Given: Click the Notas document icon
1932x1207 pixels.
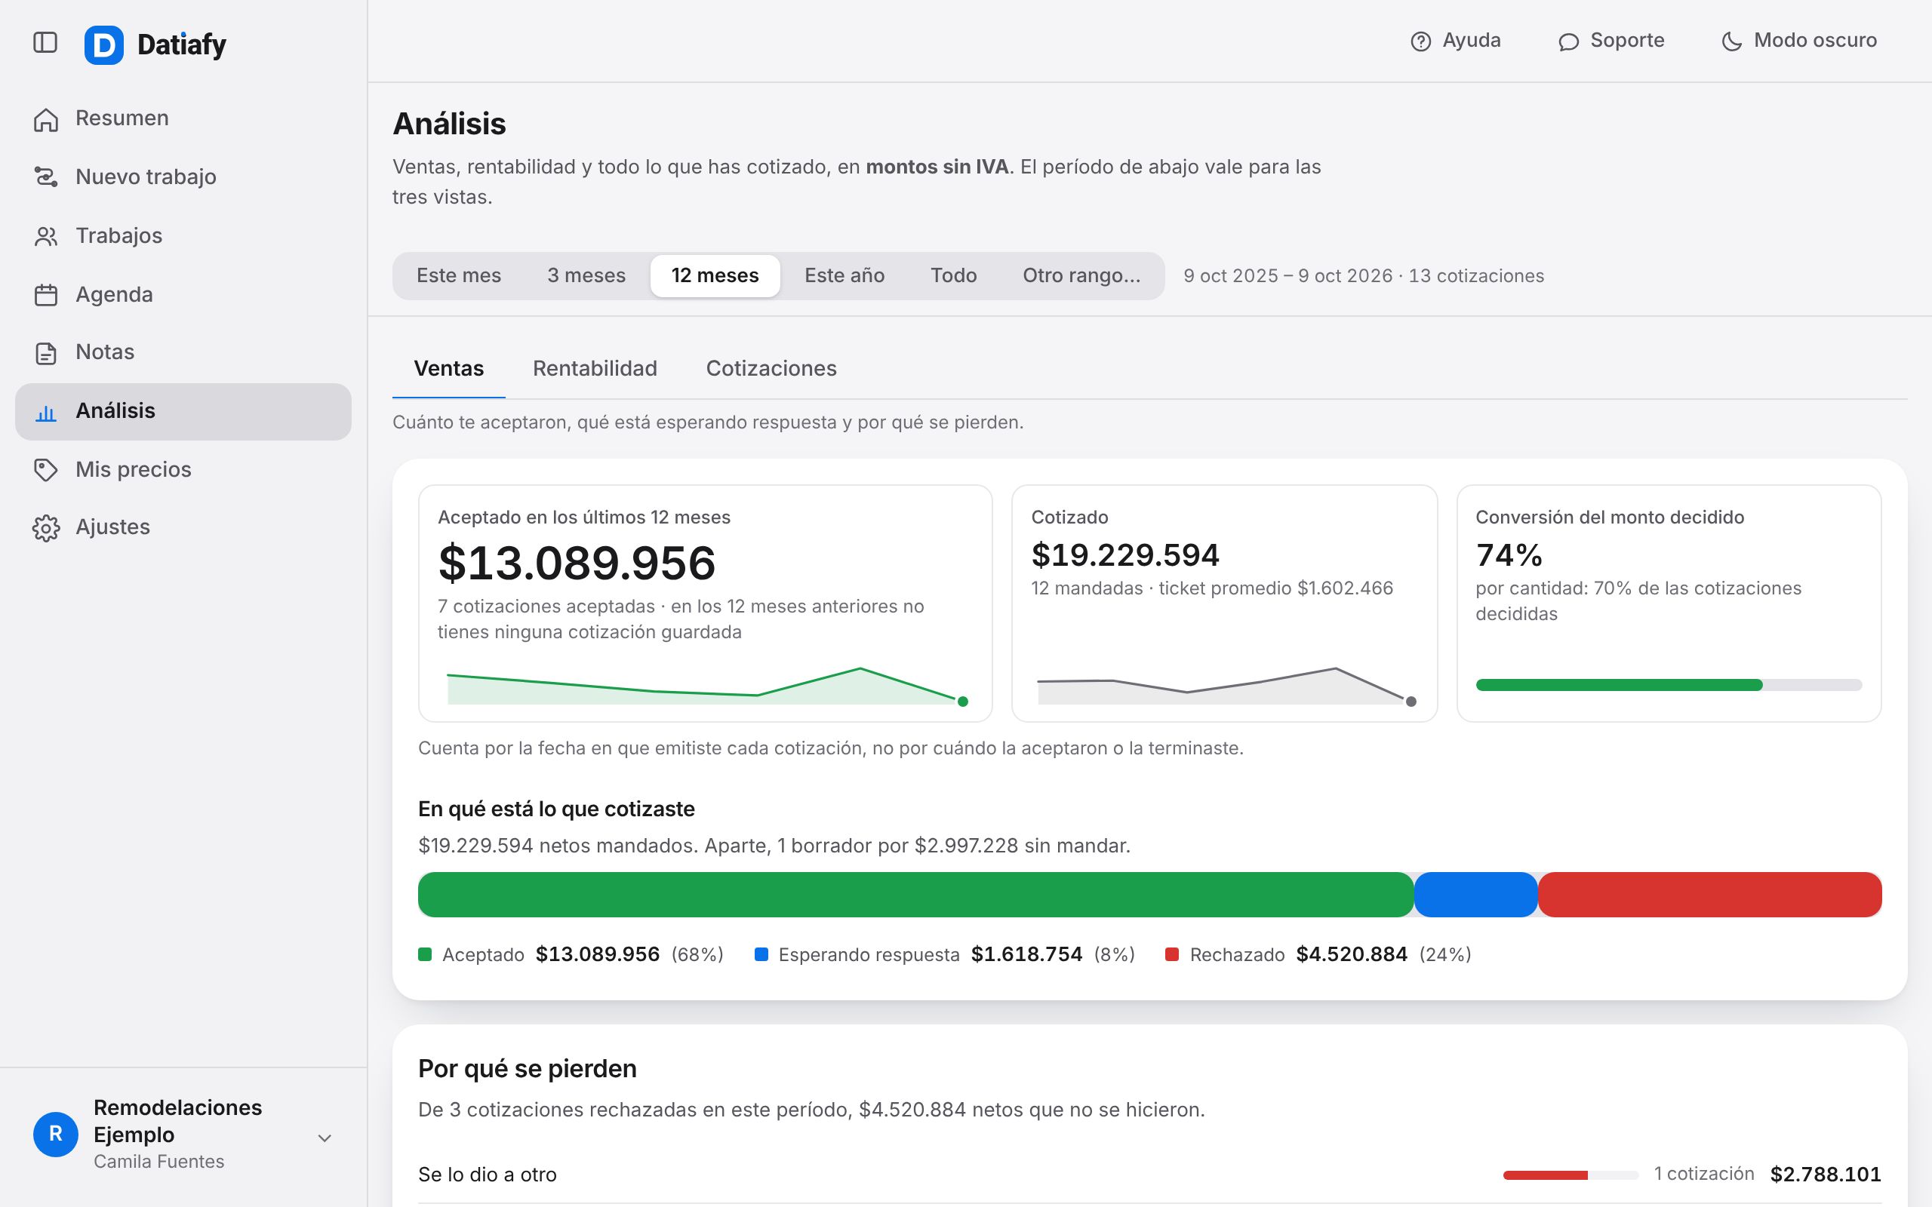Looking at the screenshot, I should (x=46, y=353).
